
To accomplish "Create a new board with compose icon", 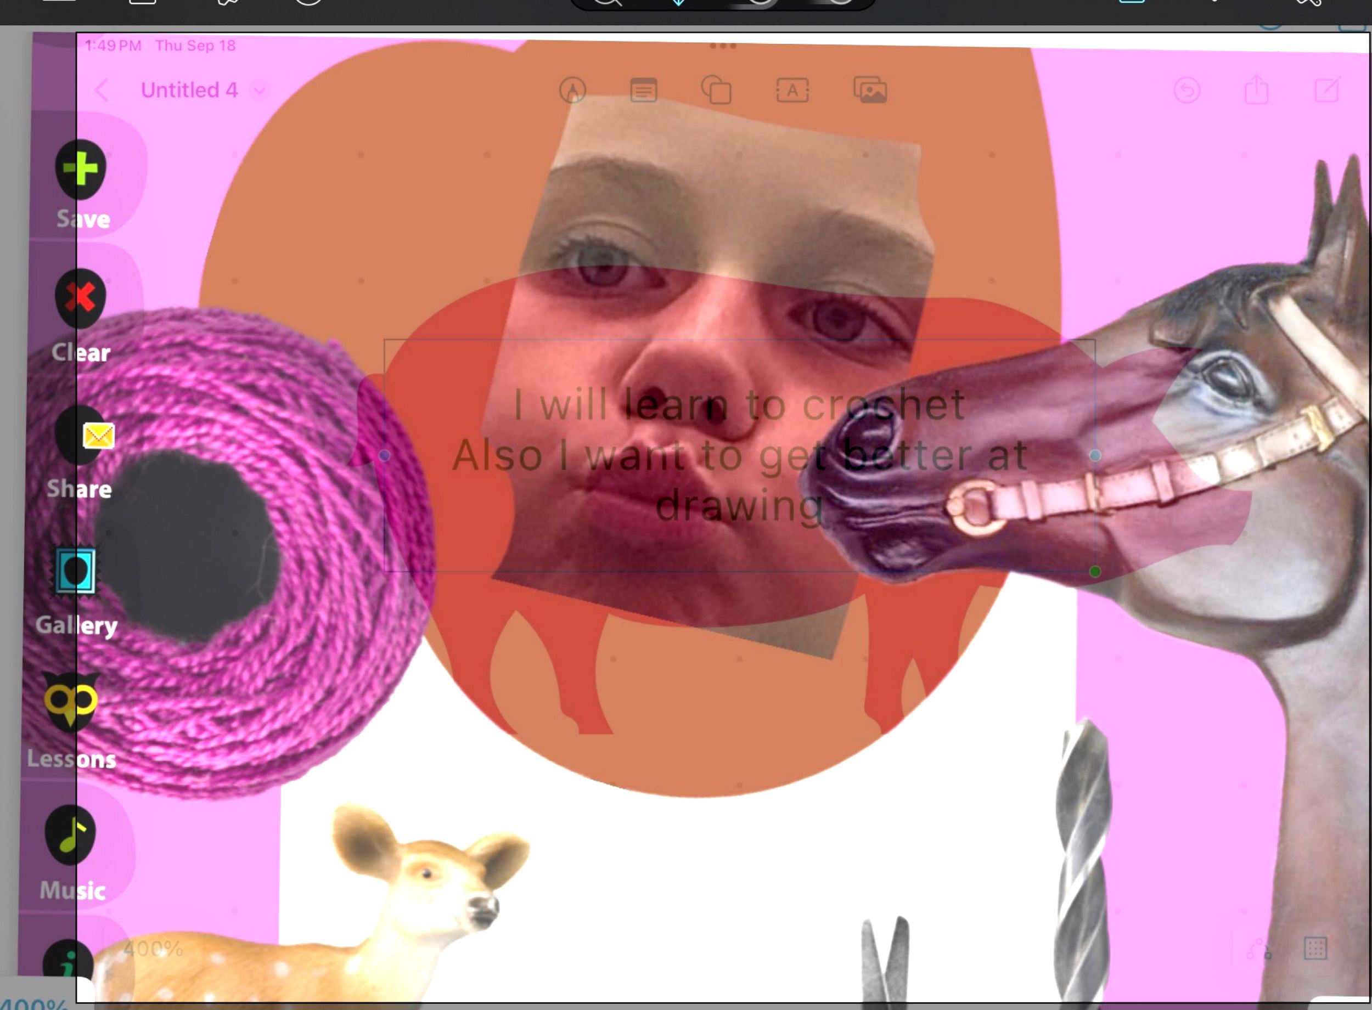I will tap(1327, 91).
